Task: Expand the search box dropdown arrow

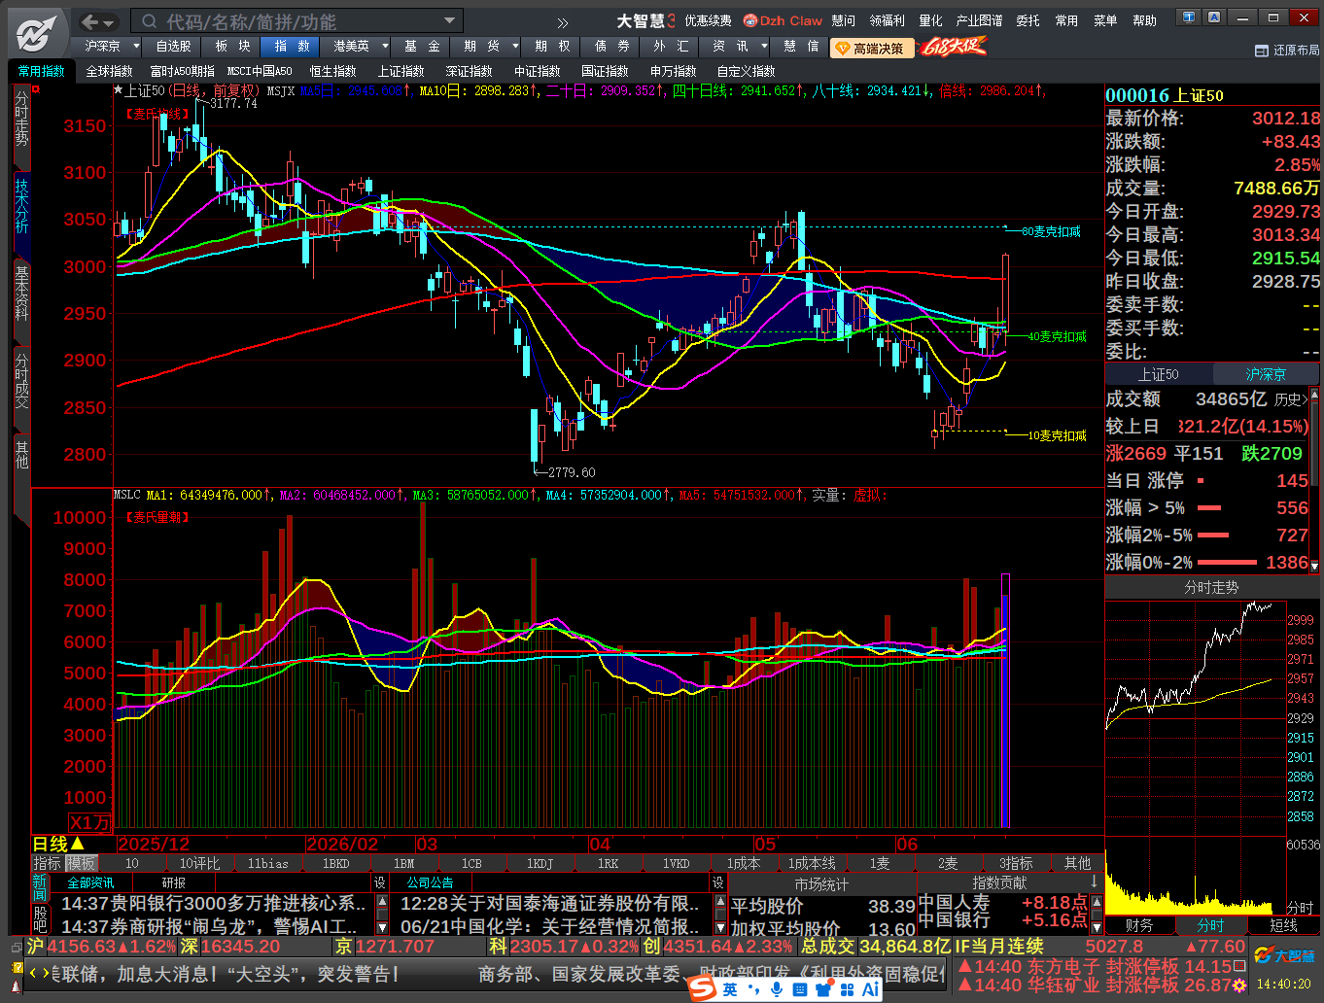Action: click(x=449, y=20)
